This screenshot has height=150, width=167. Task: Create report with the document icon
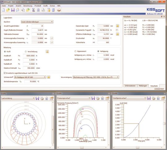[x=38, y=10]
